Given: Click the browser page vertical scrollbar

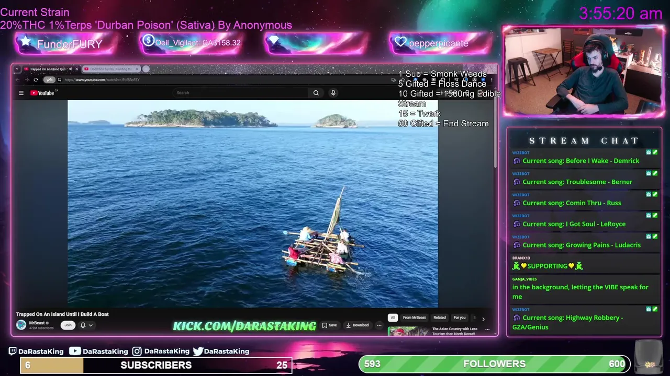Looking at the screenshot, I should [495, 133].
